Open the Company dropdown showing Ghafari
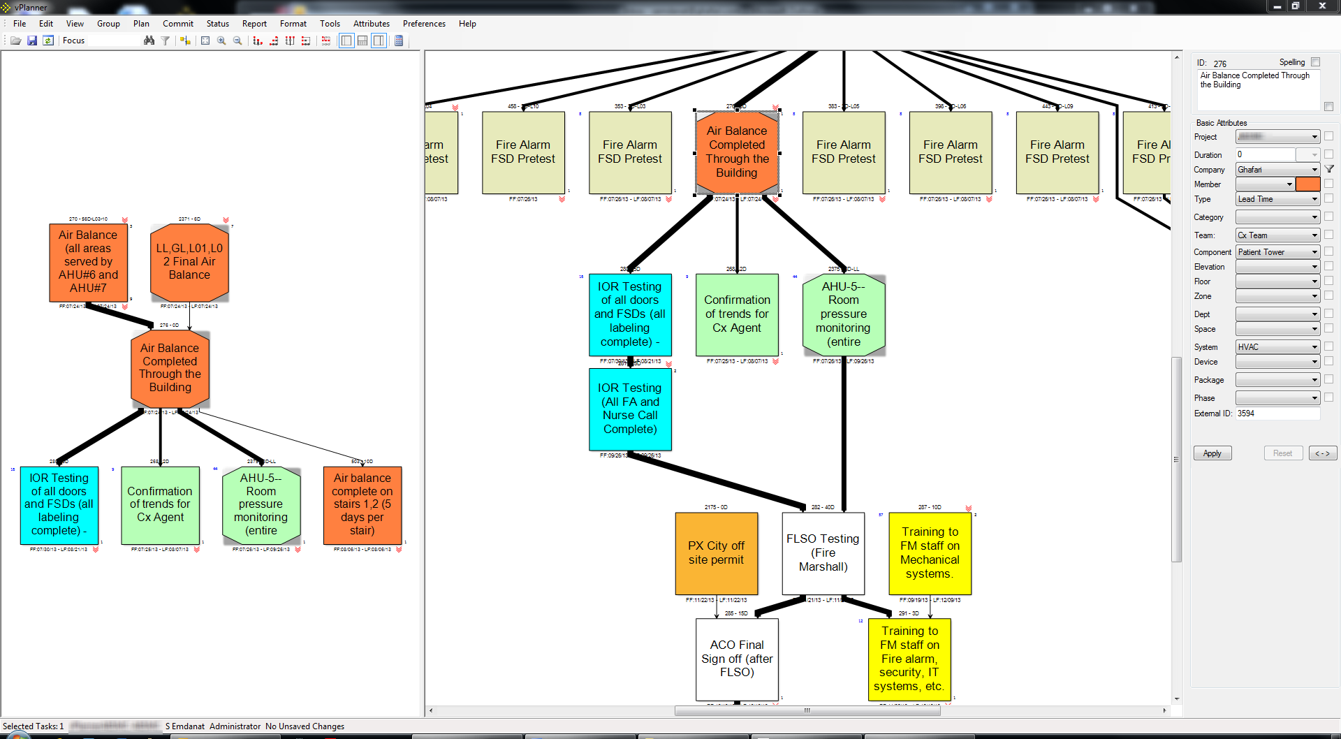The height and width of the screenshot is (739, 1341). point(1278,170)
